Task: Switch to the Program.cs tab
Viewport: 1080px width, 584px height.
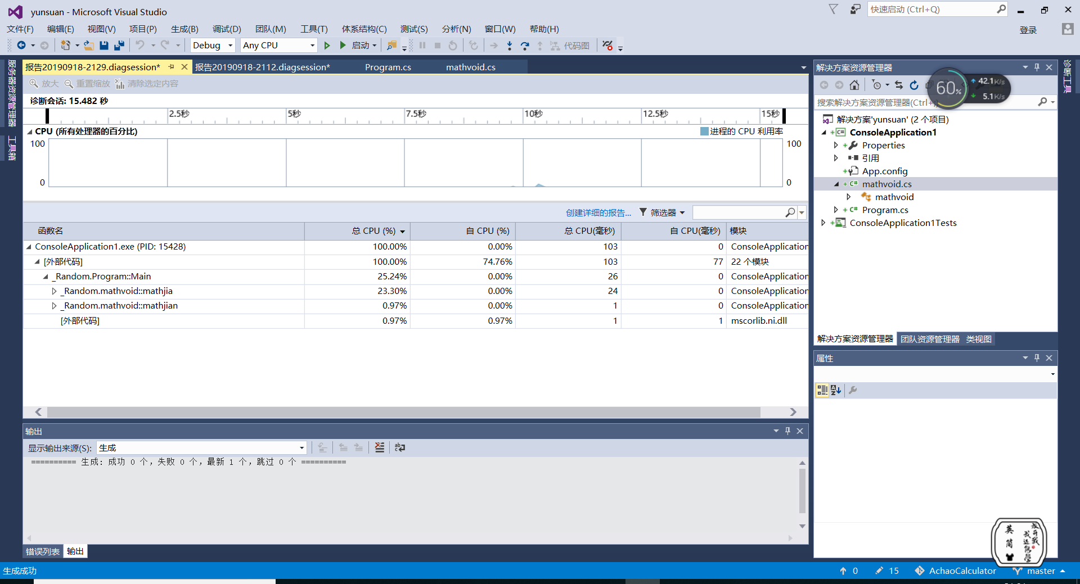Action: click(x=388, y=67)
